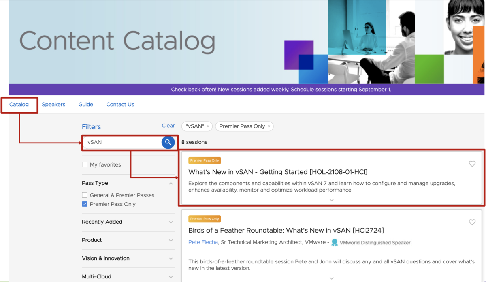
Task: Expand the Recently Added filter
Action: 171,222
